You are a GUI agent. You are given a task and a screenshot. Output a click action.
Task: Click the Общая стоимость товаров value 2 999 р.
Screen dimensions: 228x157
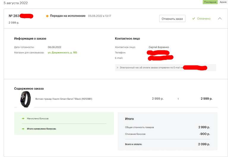(x=204, y=127)
